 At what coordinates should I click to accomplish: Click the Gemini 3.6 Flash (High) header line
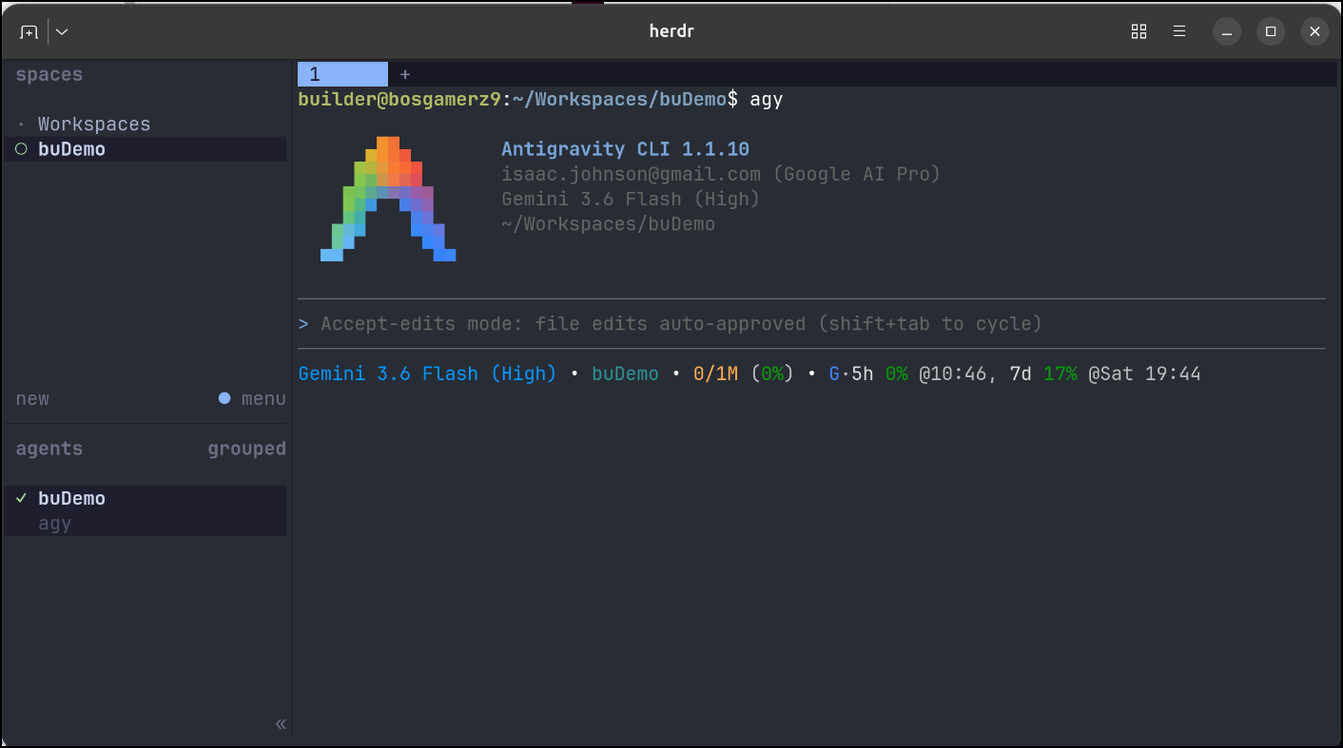(x=631, y=199)
